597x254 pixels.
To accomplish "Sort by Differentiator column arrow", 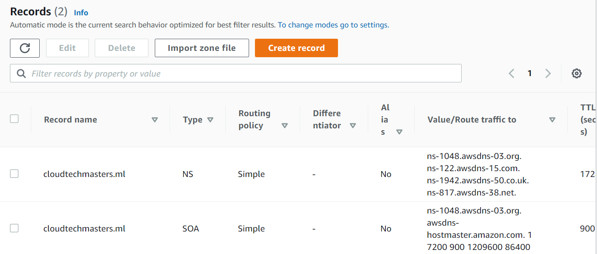I will coord(353,126).
